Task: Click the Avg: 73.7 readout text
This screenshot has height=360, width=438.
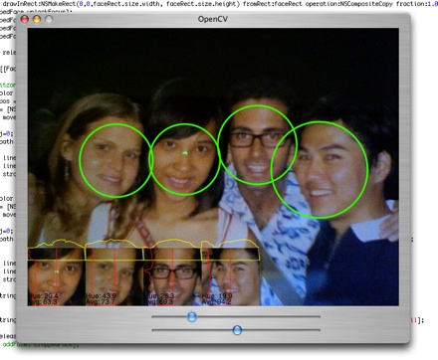Action: (101, 301)
